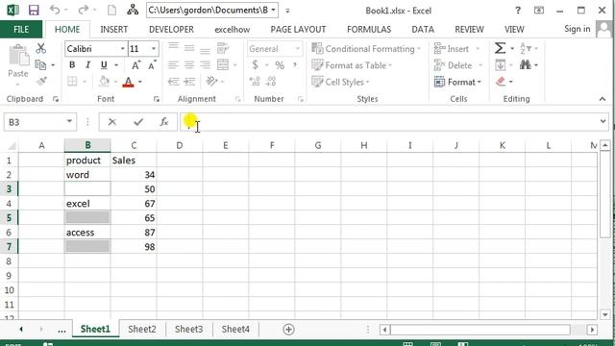615x346 pixels.
Task: Open the Name Box dropdown arrow
Action: click(x=69, y=121)
